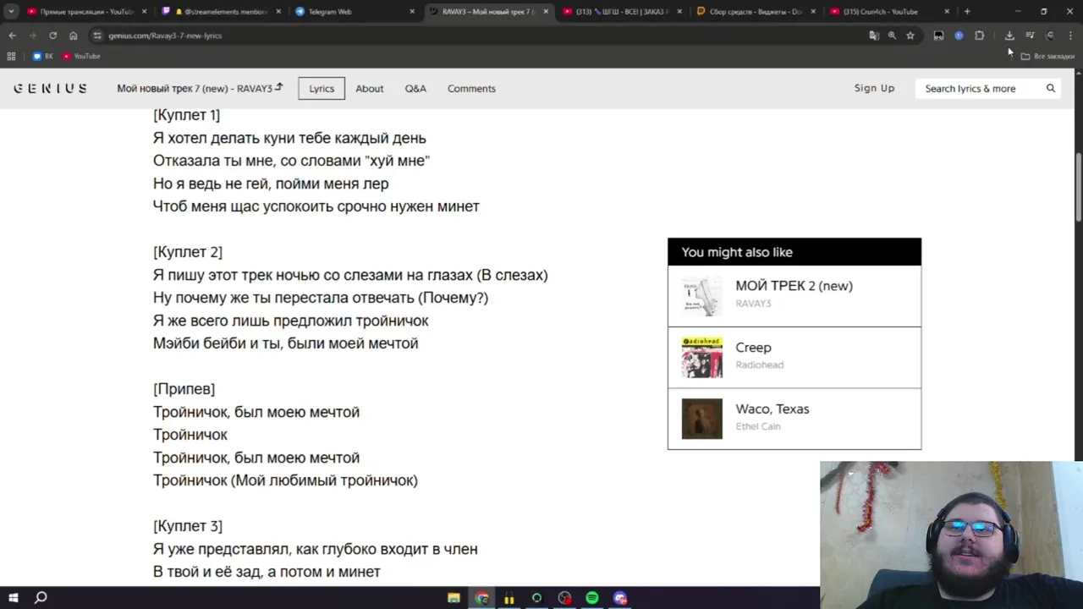Reload the Genius page

pos(52,36)
